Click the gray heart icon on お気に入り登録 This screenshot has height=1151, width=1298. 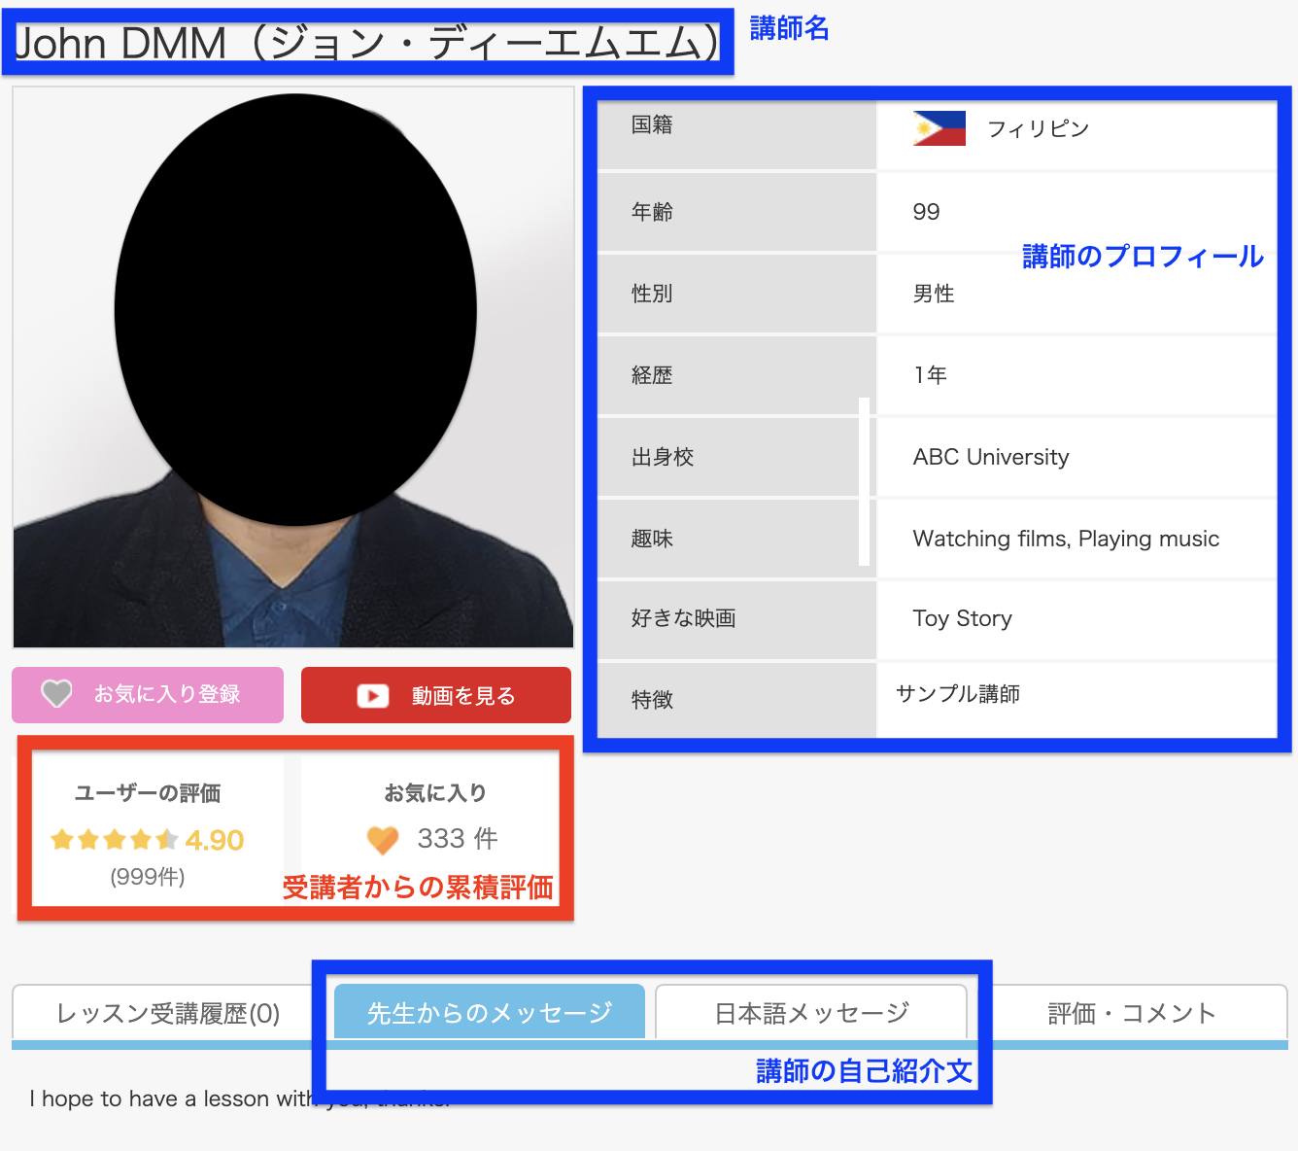[x=55, y=694]
